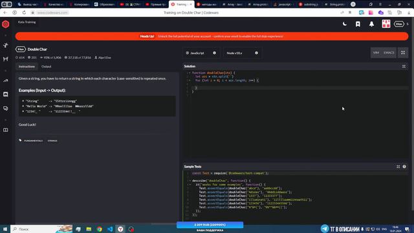The height and width of the screenshot is (233, 414).
Task: Open the JavaScript language dropdown
Action: click(x=201, y=53)
